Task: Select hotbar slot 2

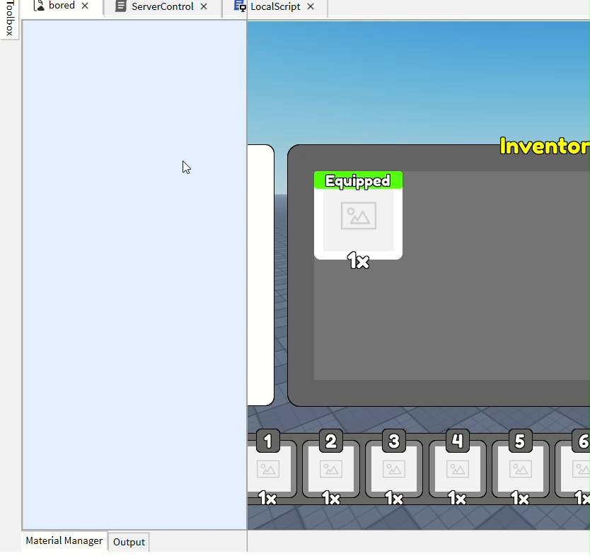Action: click(332, 469)
